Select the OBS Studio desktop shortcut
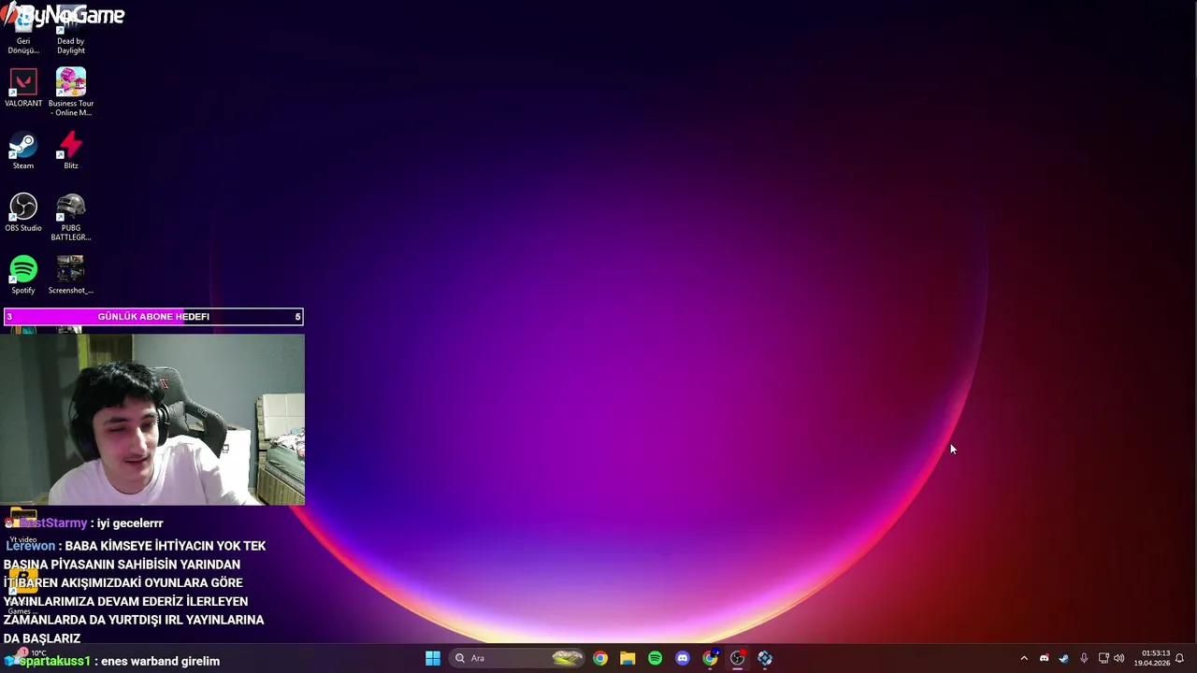 23,213
